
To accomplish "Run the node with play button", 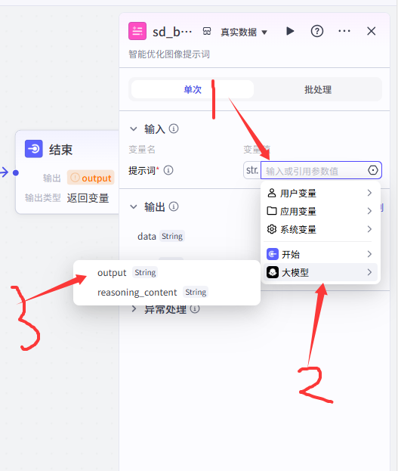I will (x=290, y=31).
